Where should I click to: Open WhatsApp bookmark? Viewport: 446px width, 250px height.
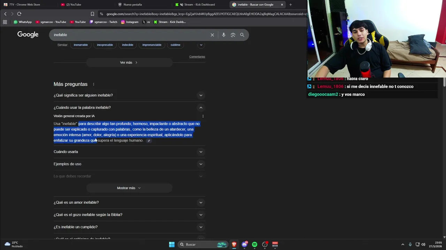(23, 22)
